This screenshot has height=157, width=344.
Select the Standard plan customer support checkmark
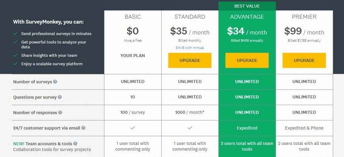click(x=190, y=128)
